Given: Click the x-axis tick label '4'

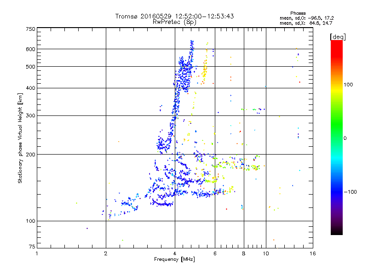Looking at the screenshot, I should (175, 253).
